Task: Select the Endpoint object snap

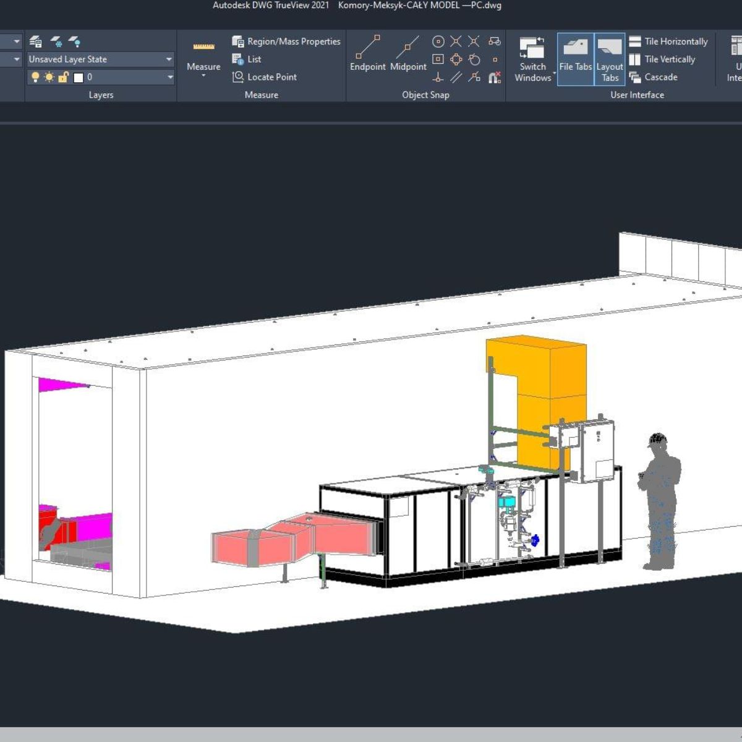Action: click(x=367, y=54)
